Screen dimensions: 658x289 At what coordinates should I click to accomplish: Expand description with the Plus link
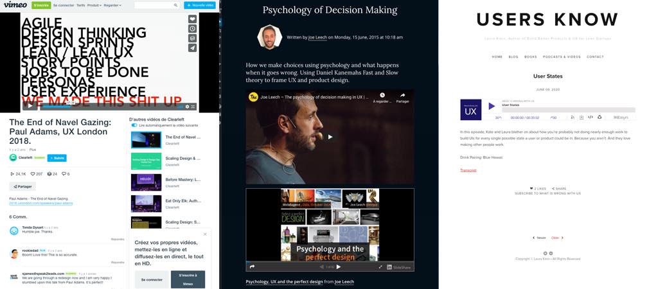click(x=33, y=150)
